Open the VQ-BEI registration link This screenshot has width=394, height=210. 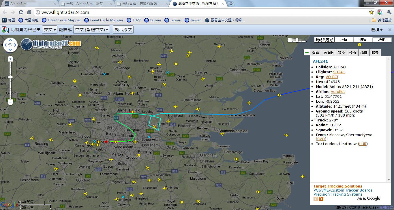tap(332, 77)
